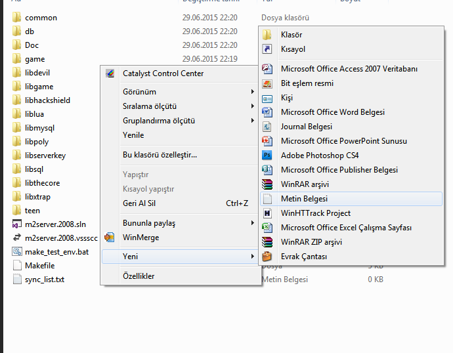Click the Bit eşlem resmi icon
Image resolution: width=453 pixels, height=353 pixels.
[267, 83]
